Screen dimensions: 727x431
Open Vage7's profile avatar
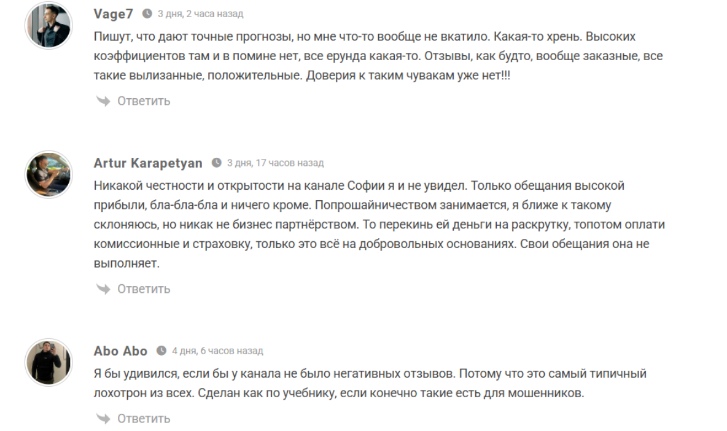pyautogui.click(x=49, y=26)
